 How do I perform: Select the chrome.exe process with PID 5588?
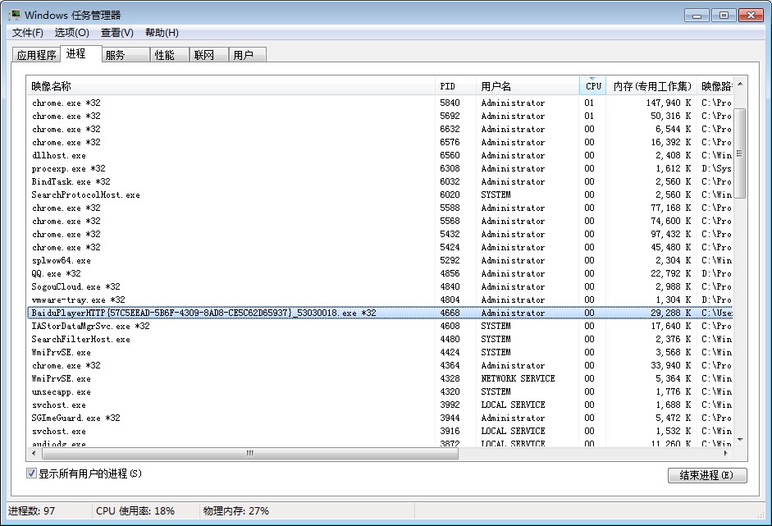click(x=380, y=208)
